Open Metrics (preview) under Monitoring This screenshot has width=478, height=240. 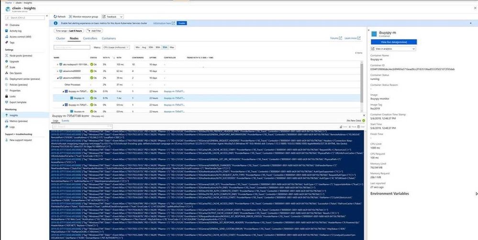(19, 121)
